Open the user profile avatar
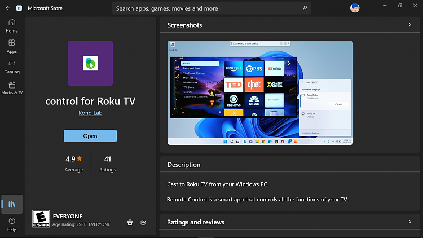 (354, 8)
